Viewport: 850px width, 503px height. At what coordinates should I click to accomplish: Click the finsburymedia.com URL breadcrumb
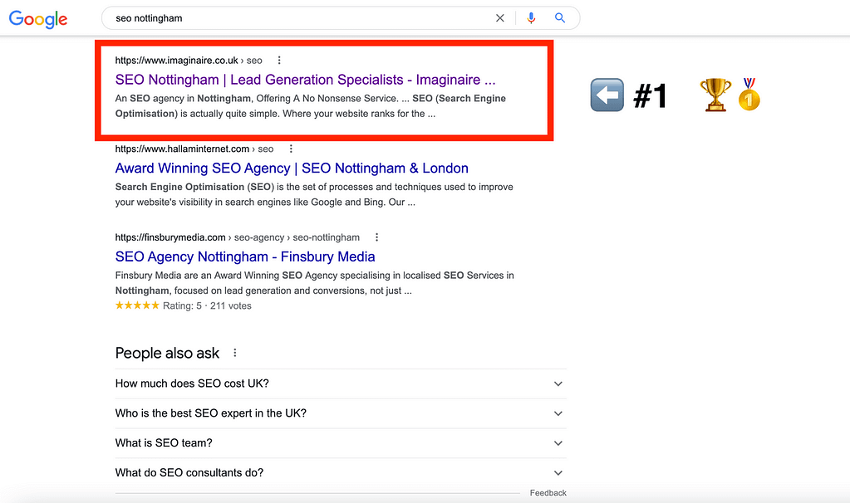tap(238, 237)
